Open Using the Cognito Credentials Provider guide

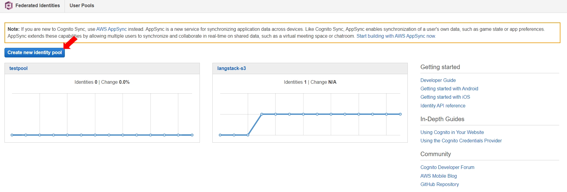[x=461, y=141]
